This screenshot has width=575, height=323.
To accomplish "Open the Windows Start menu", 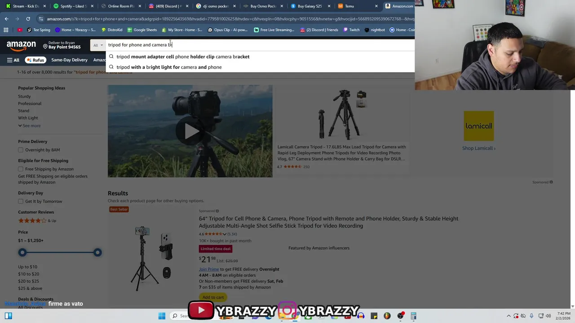I will click(x=162, y=316).
